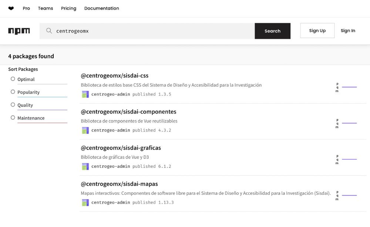Click centrogeo-admin publisher name under sisdai-componentes
Screen dimensions: 370x227
(111, 131)
